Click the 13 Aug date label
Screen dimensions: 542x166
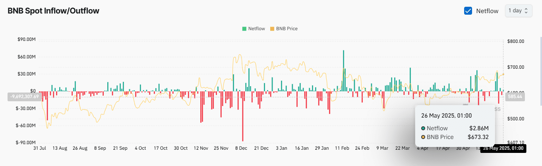click(x=60, y=148)
